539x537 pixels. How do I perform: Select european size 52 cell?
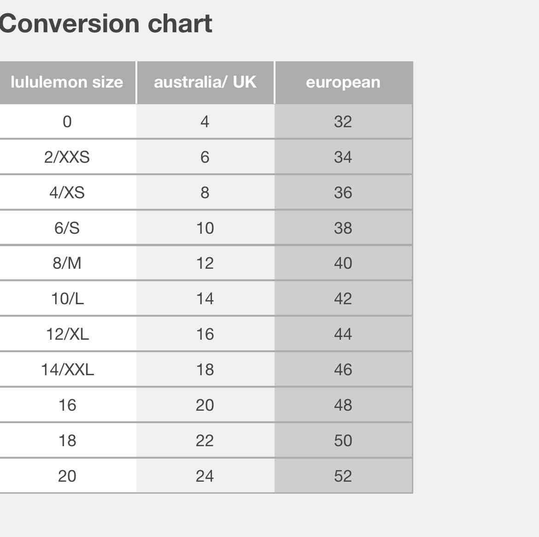pos(343,476)
